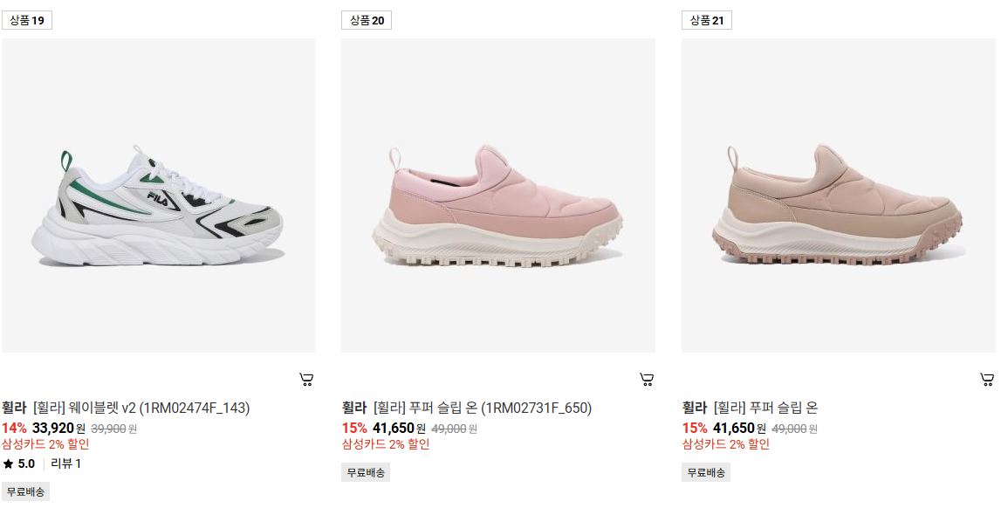
Task: Click 삼성카드 2% 할인 under product 20
Action: [x=386, y=444]
